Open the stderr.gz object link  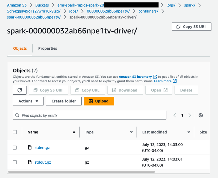(42, 147)
